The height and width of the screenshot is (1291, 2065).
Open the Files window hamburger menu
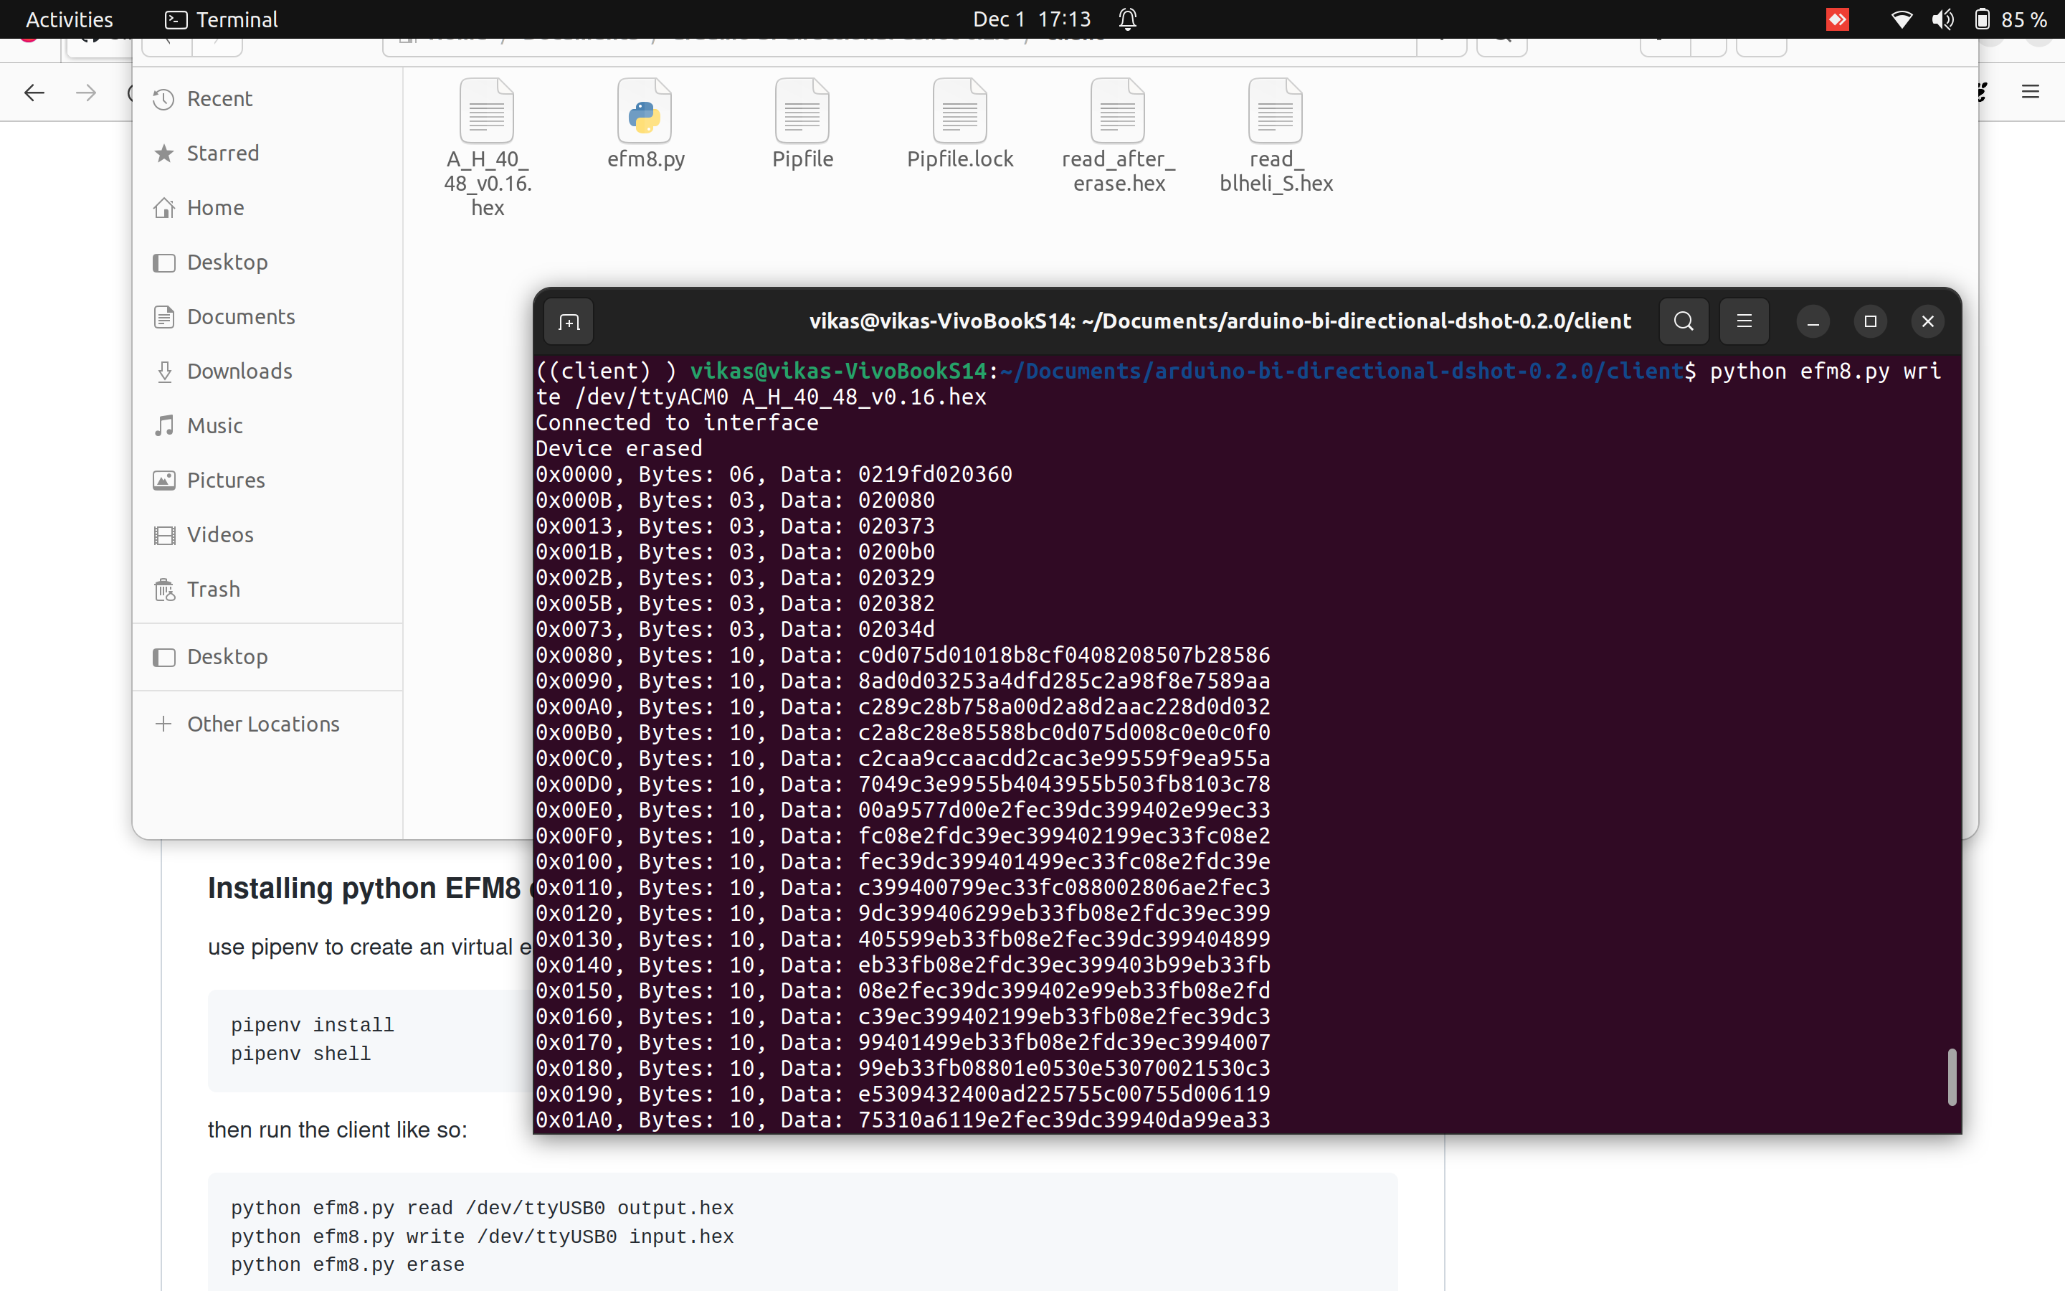tap(2031, 91)
